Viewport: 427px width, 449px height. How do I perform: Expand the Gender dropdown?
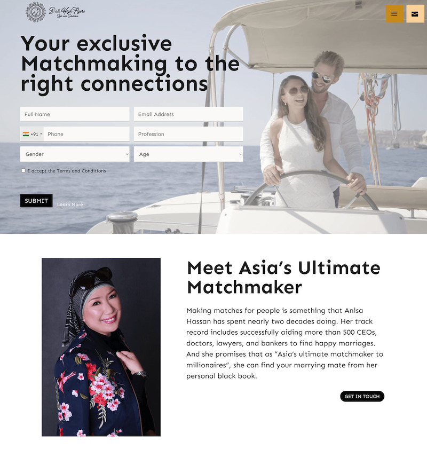click(75, 154)
